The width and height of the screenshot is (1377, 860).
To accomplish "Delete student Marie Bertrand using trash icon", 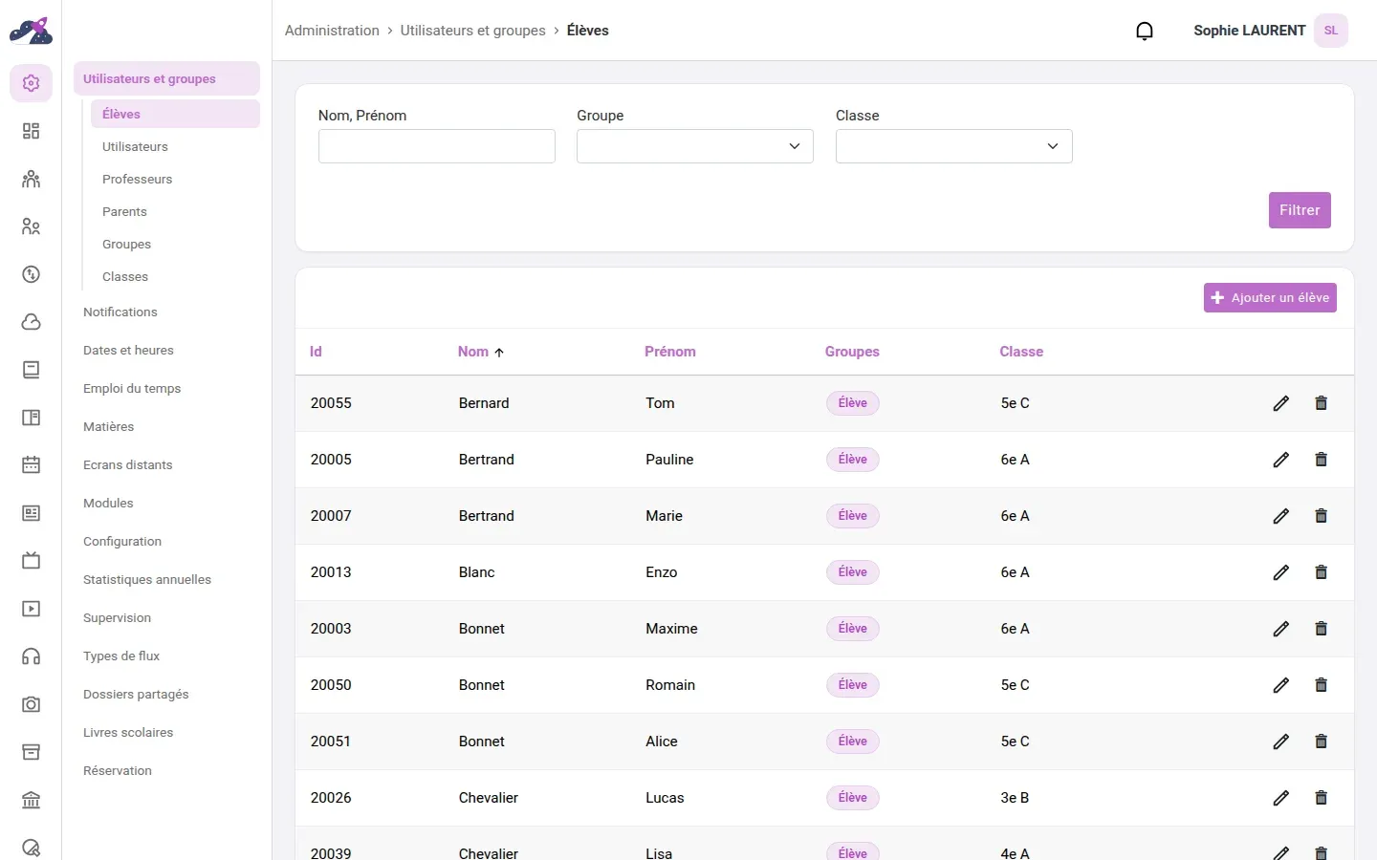I will point(1322,516).
